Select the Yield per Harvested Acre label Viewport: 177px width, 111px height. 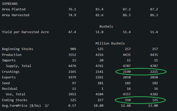coord(25,32)
